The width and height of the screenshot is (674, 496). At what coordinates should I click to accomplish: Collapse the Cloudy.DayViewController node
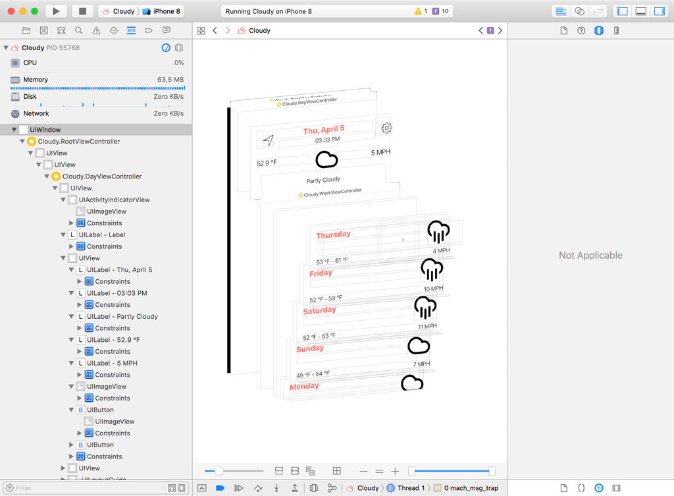(x=46, y=176)
